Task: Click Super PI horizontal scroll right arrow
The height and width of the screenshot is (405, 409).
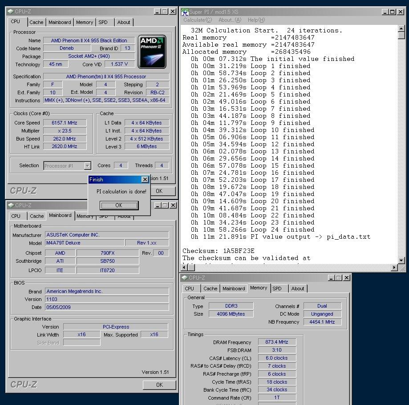Action: 394,267
